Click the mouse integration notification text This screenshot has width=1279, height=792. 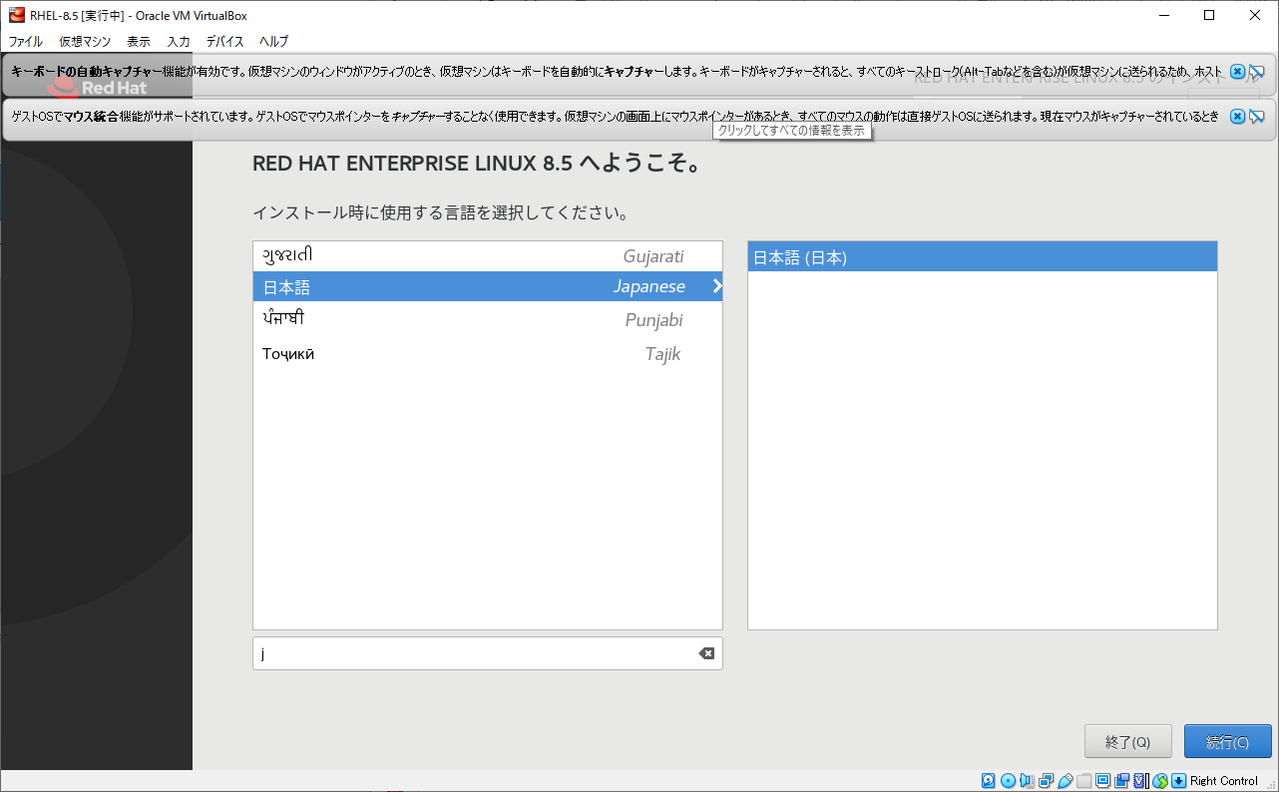pos(615,117)
